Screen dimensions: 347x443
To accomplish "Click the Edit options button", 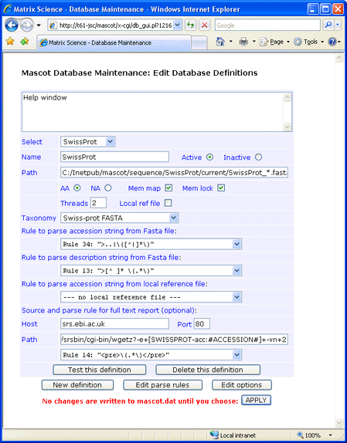I will click(242, 385).
